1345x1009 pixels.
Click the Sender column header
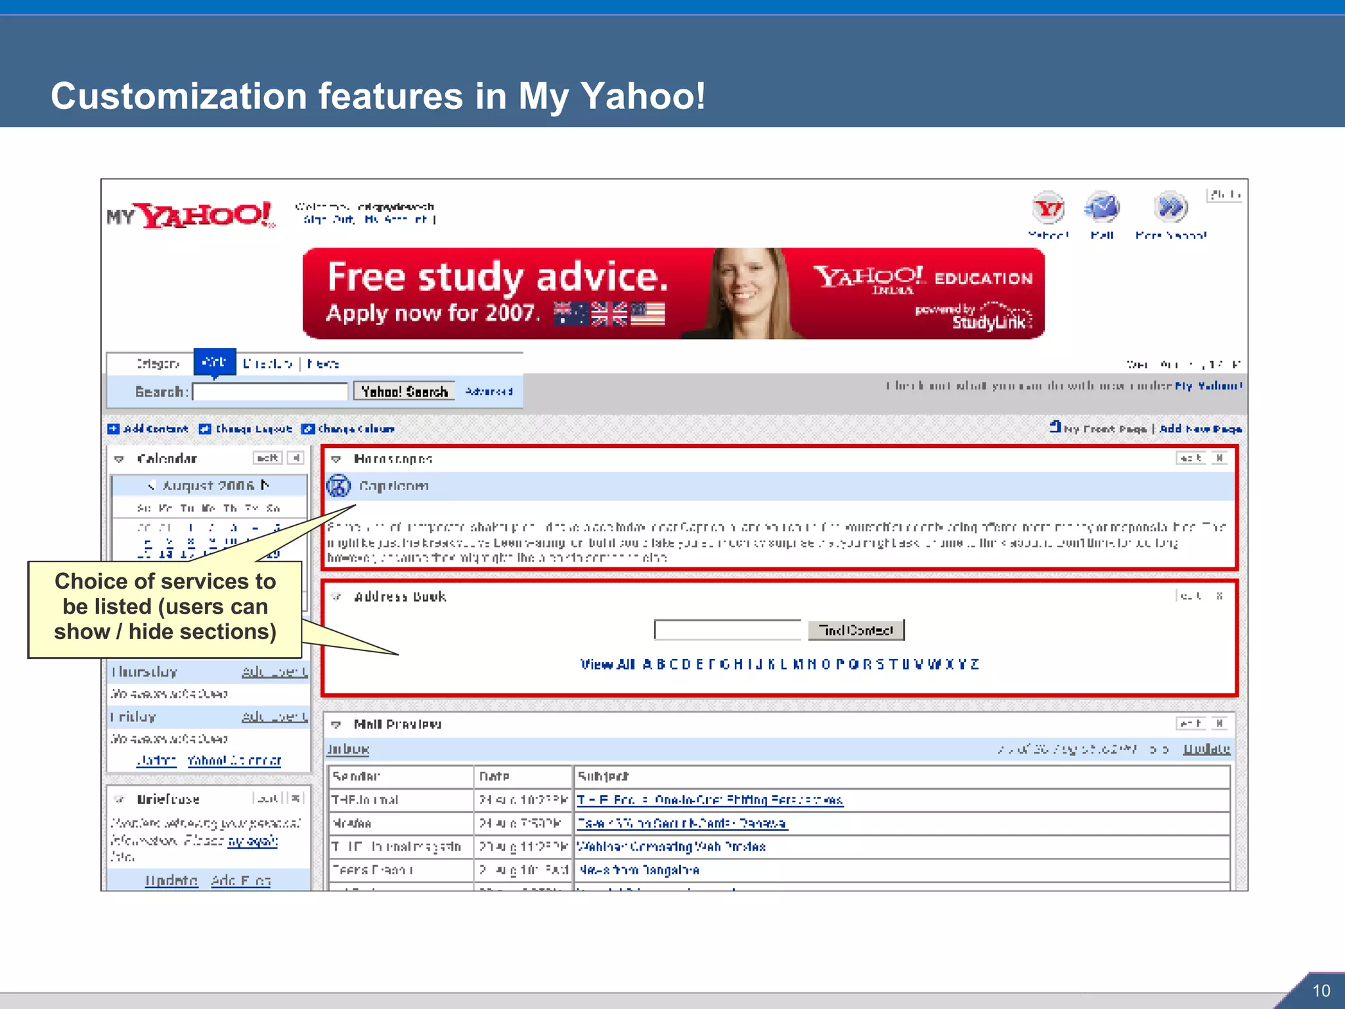pos(356,776)
